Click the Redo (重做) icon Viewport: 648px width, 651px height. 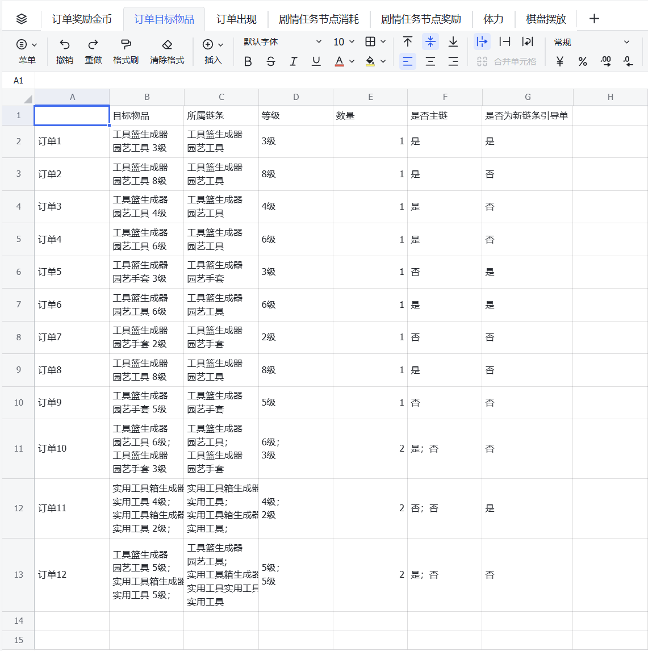tap(93, 44)
